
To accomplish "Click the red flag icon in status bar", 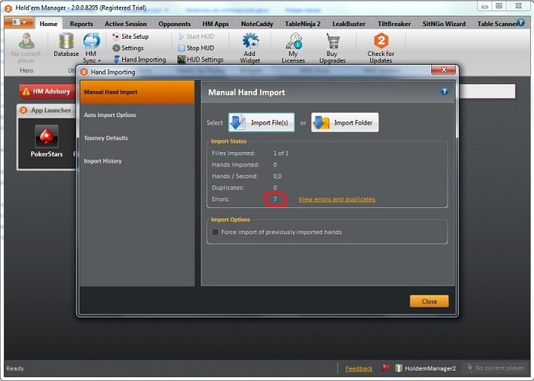I will pos(385,368).
